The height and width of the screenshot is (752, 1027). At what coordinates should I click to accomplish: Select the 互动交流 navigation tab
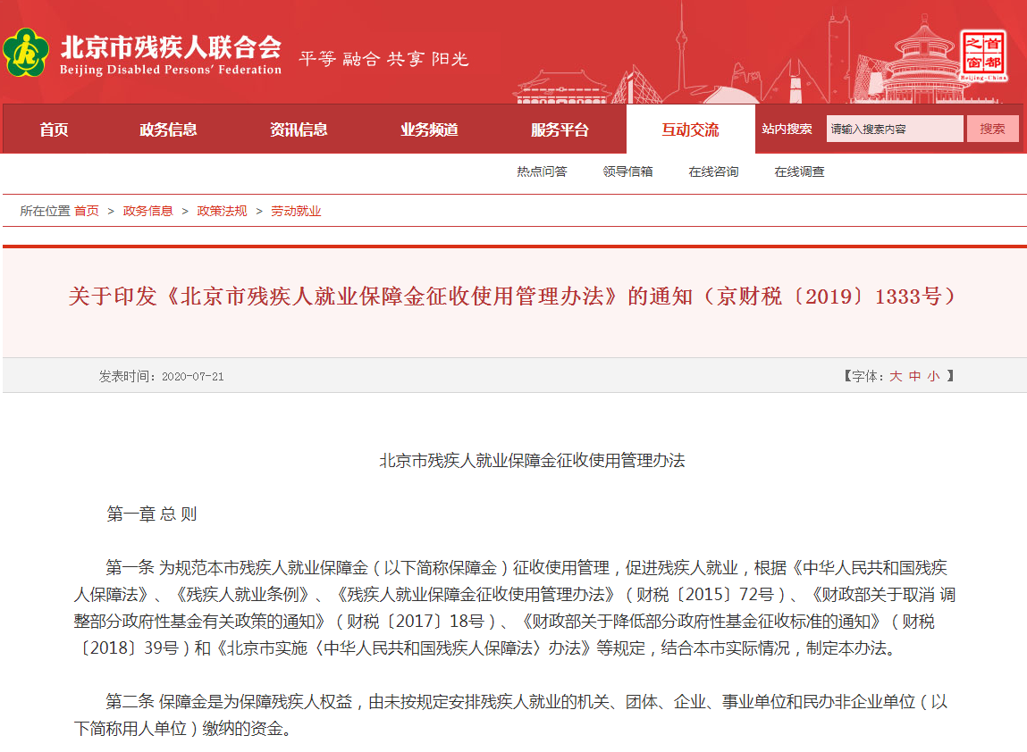click(x=690, y=129)
